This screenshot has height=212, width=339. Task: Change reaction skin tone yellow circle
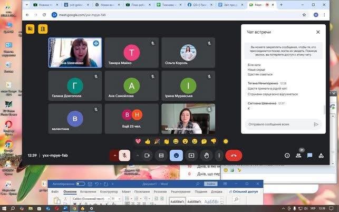point(226,141)
